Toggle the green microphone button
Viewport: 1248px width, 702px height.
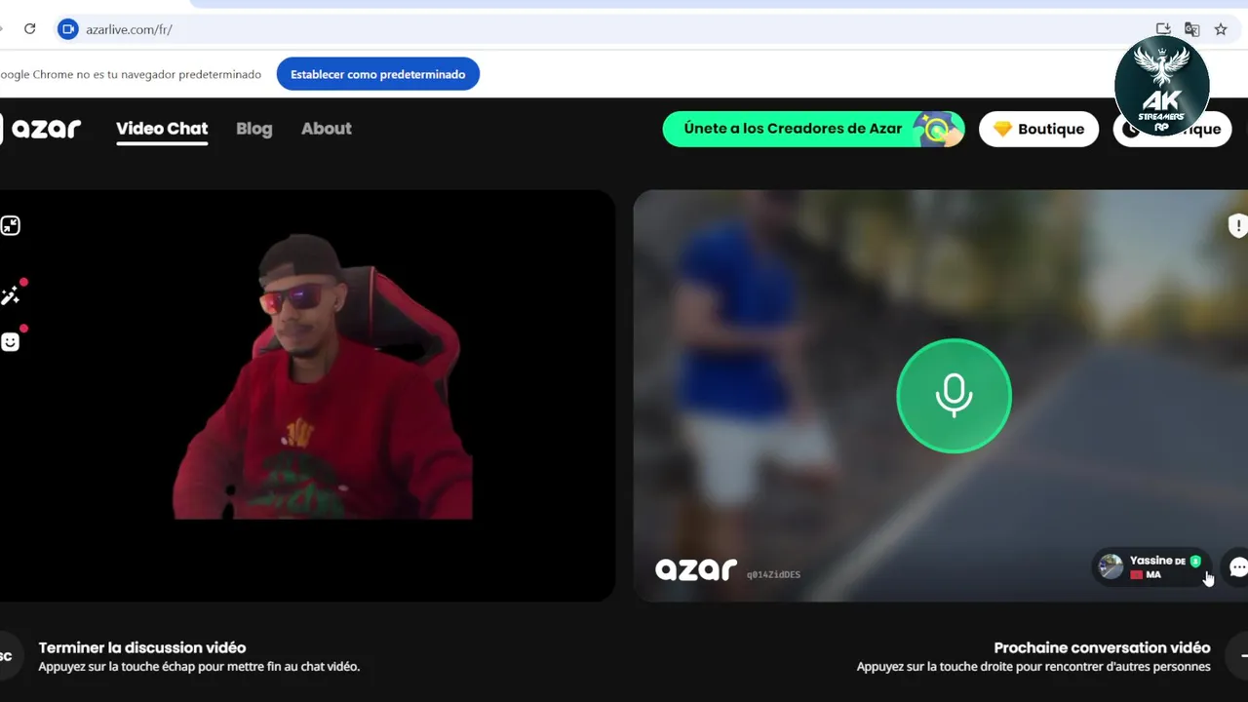[954, 395]
